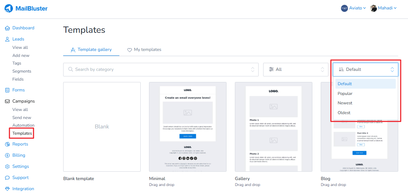The image size is (408, 194).
Task: Open Support in the sidebar
Action: (20, 178)
